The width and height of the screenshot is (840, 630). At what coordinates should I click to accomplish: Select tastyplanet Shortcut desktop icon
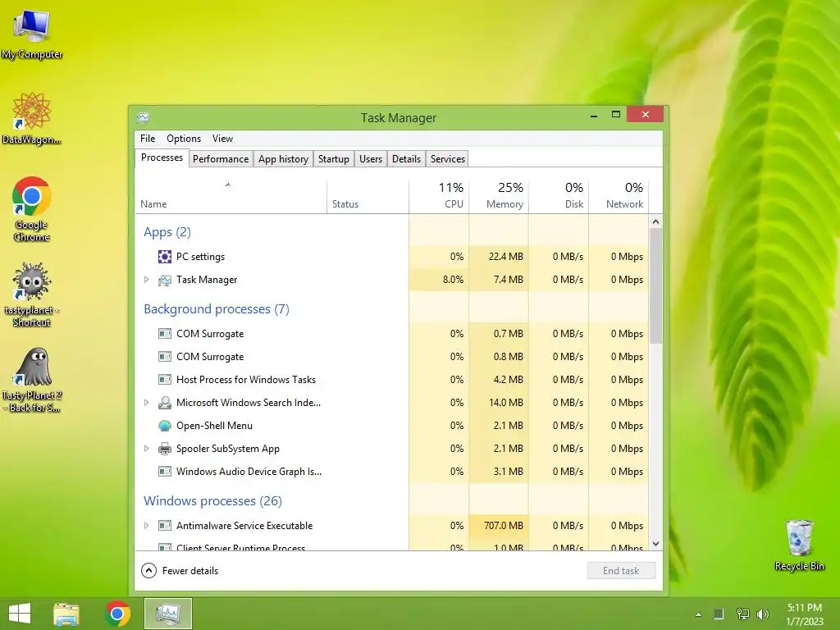coord(32,294)
